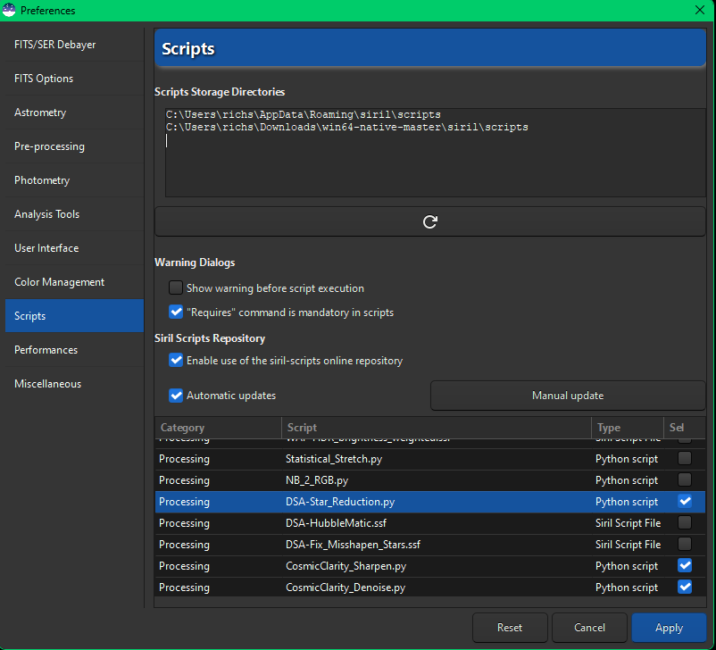Select the DSA-HubbleMatic.ssf script row
The image size is (716, 650).
[430, 523]
